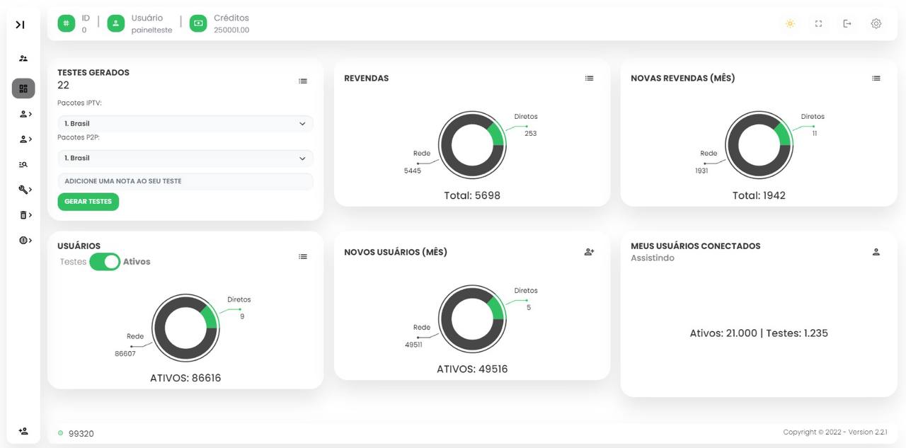The height and width of the screenshot is (448, 906).
Task: Open the Pacotes P2P dropdown
Action: click(185, 159)
